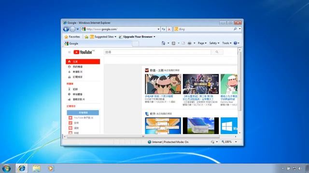The height and width of the screenshot is (173, 309).
Task: Click the Watch Later clock icon
Action: coord(70,94)
